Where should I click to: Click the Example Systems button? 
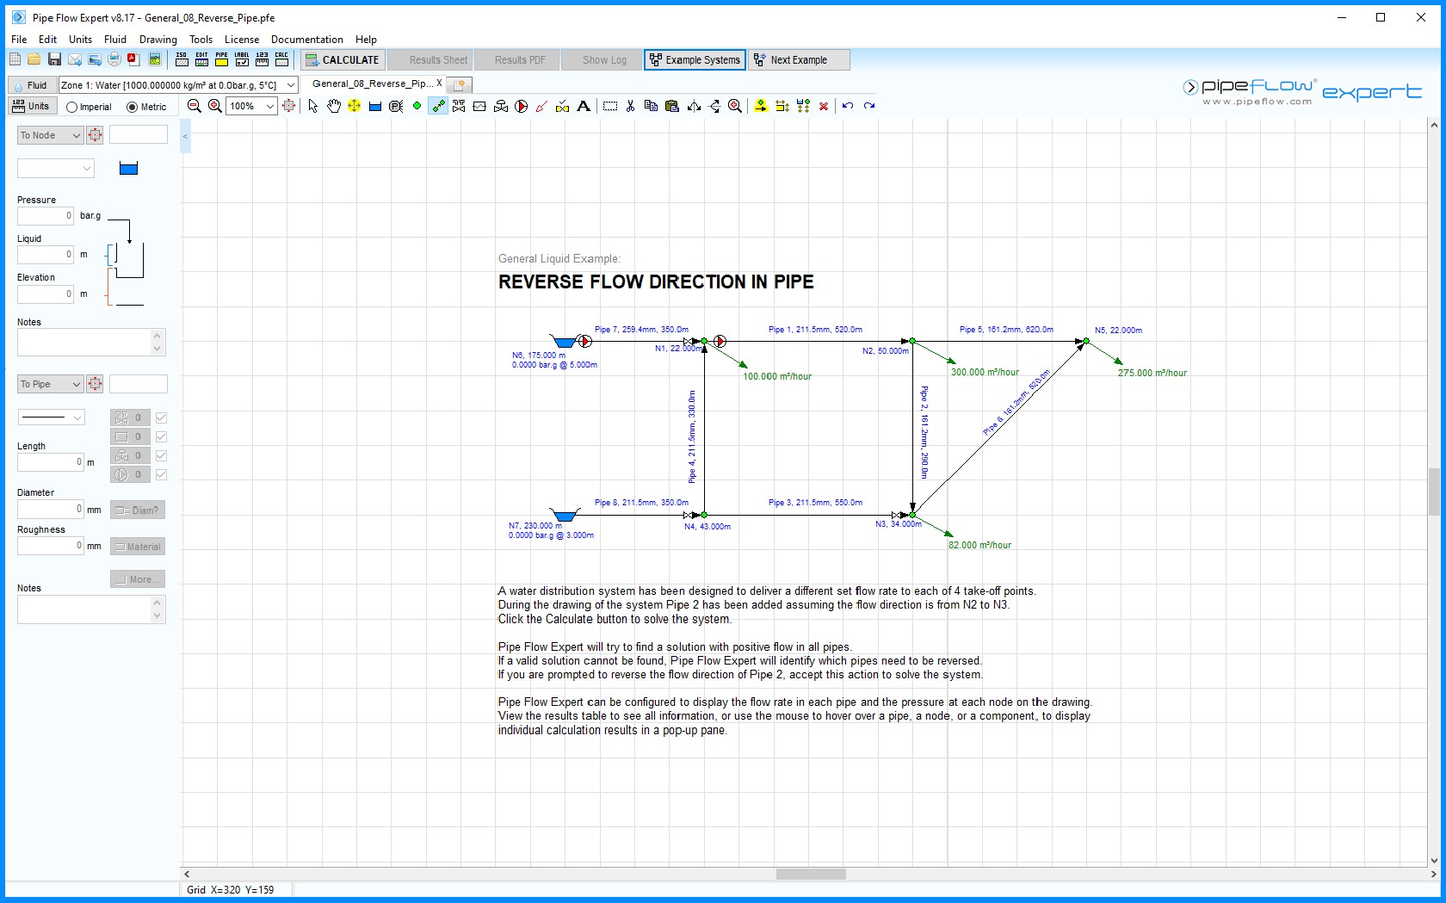point(695,59)
